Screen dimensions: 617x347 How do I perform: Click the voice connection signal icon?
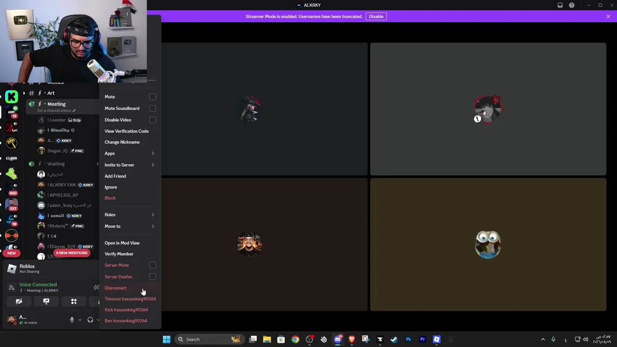click(x=12, y=287)
